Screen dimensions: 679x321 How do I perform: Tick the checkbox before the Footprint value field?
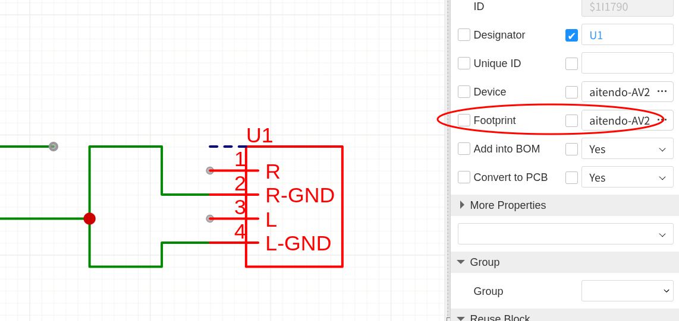tap(571, 120)
